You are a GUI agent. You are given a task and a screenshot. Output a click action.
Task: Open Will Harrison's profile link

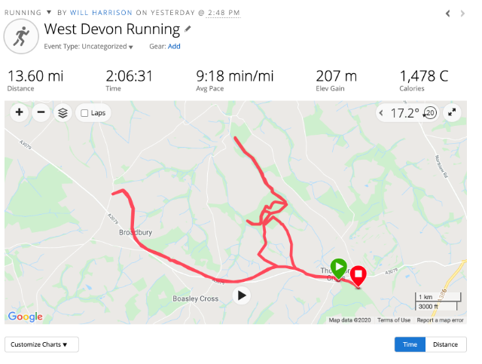pyautogui.click(x=101, y=13)
